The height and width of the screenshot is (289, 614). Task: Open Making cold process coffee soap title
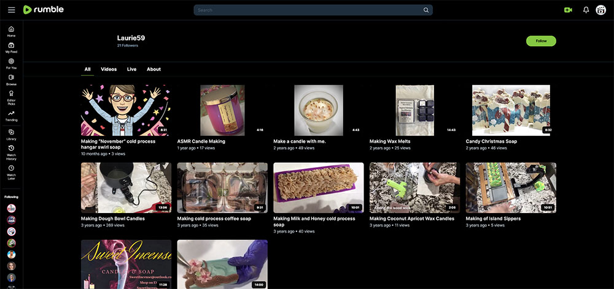tap(214, 219)
